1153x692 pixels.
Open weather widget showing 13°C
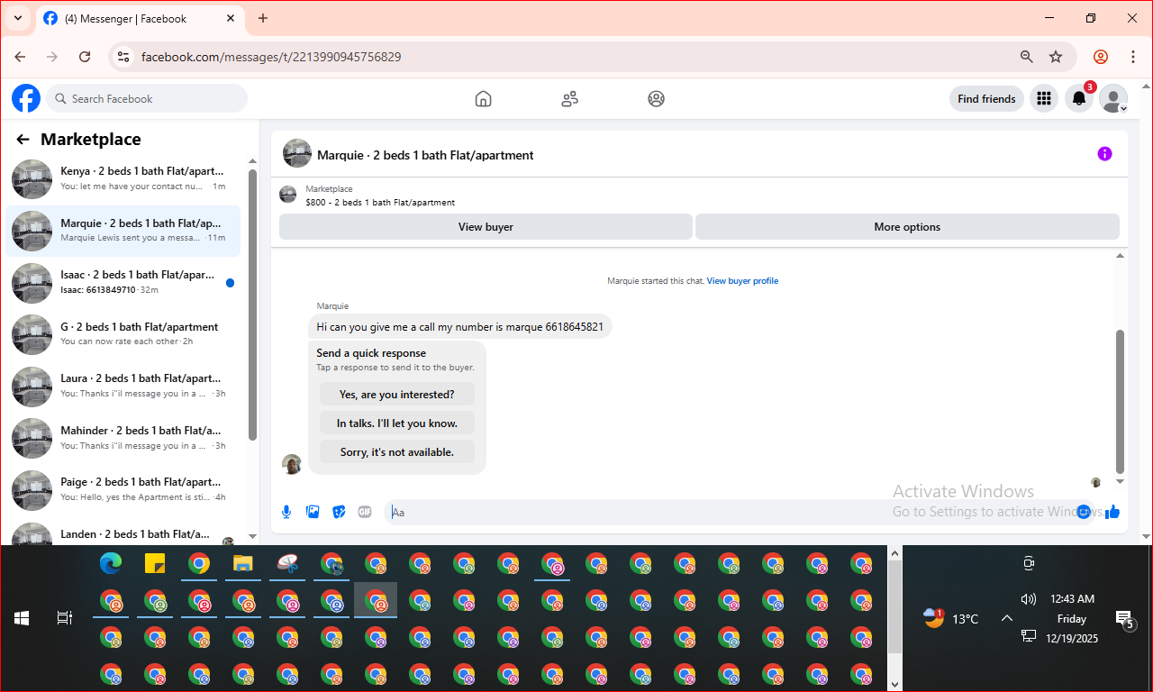point(951,618)
